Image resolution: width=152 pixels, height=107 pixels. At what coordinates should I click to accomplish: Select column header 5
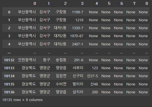click(109, 4)
